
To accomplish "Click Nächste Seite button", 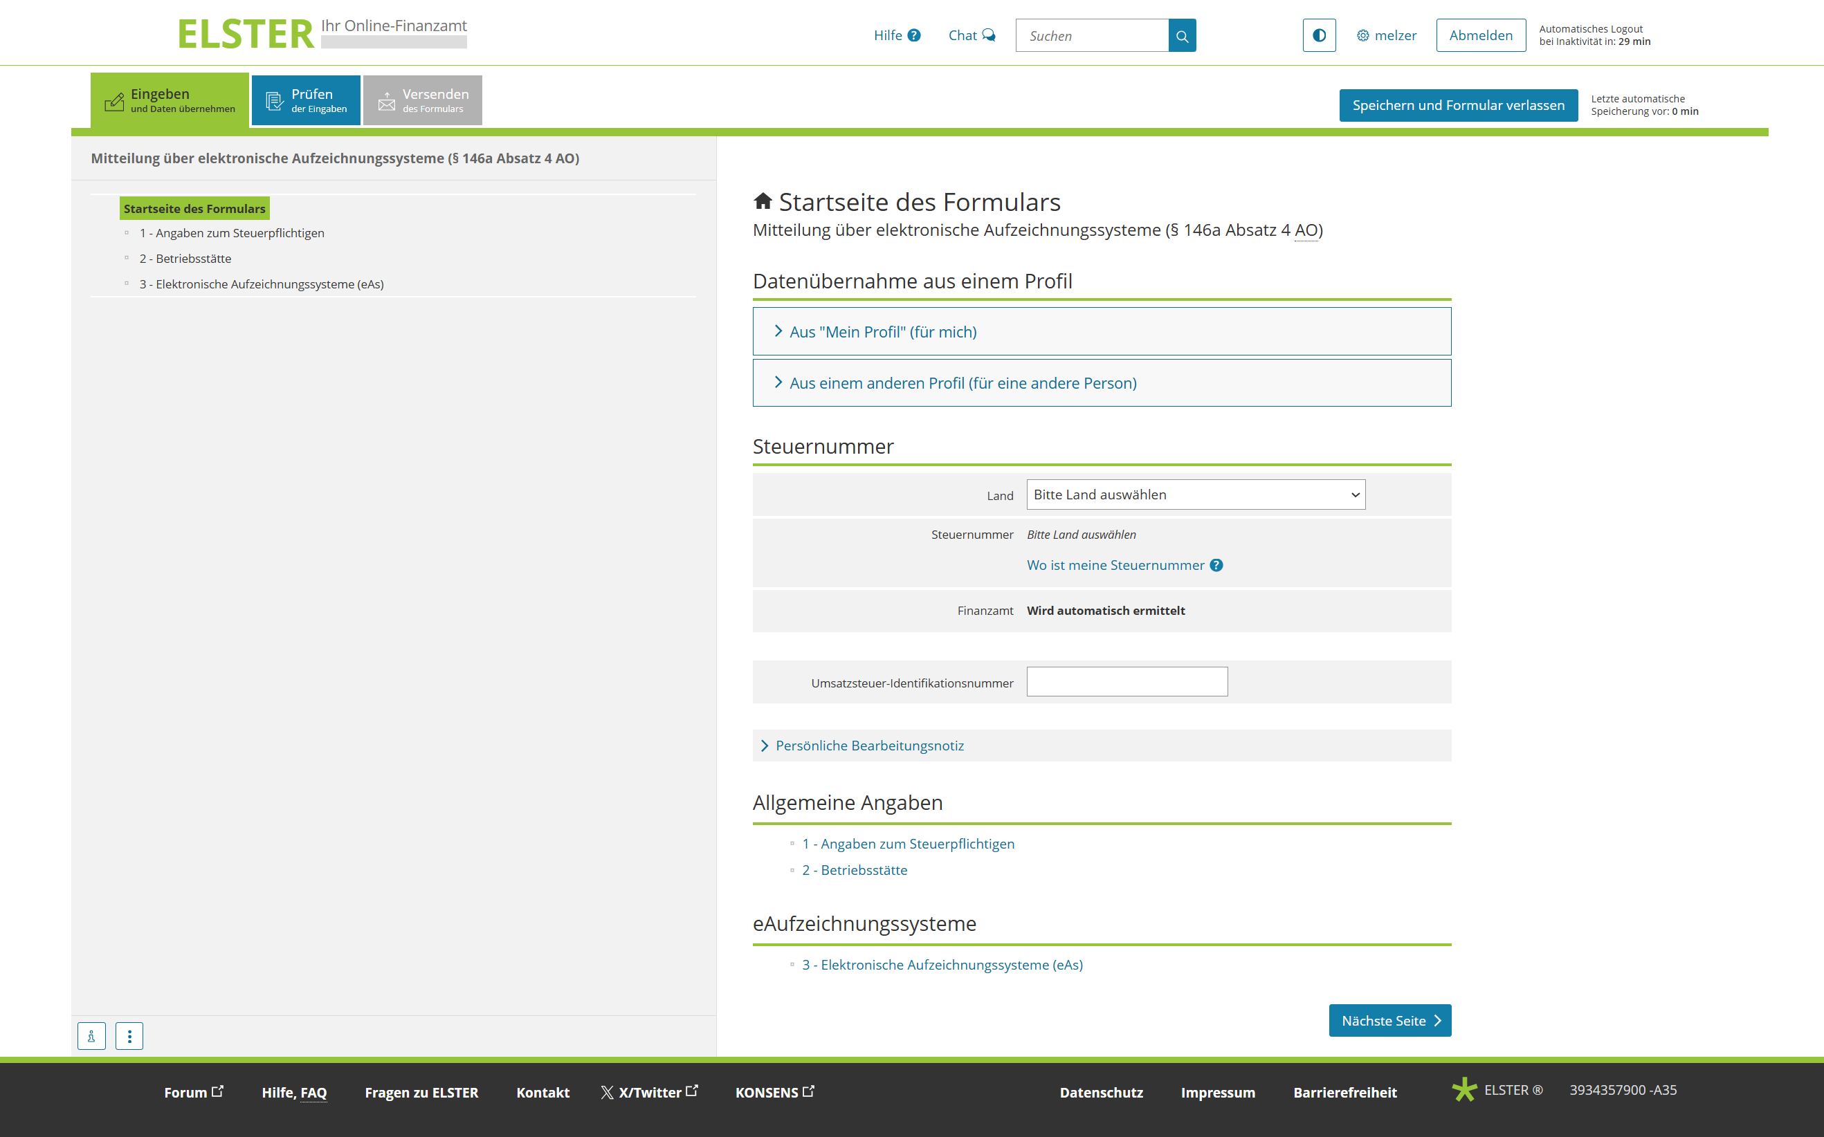I will pos(1389,1020).
